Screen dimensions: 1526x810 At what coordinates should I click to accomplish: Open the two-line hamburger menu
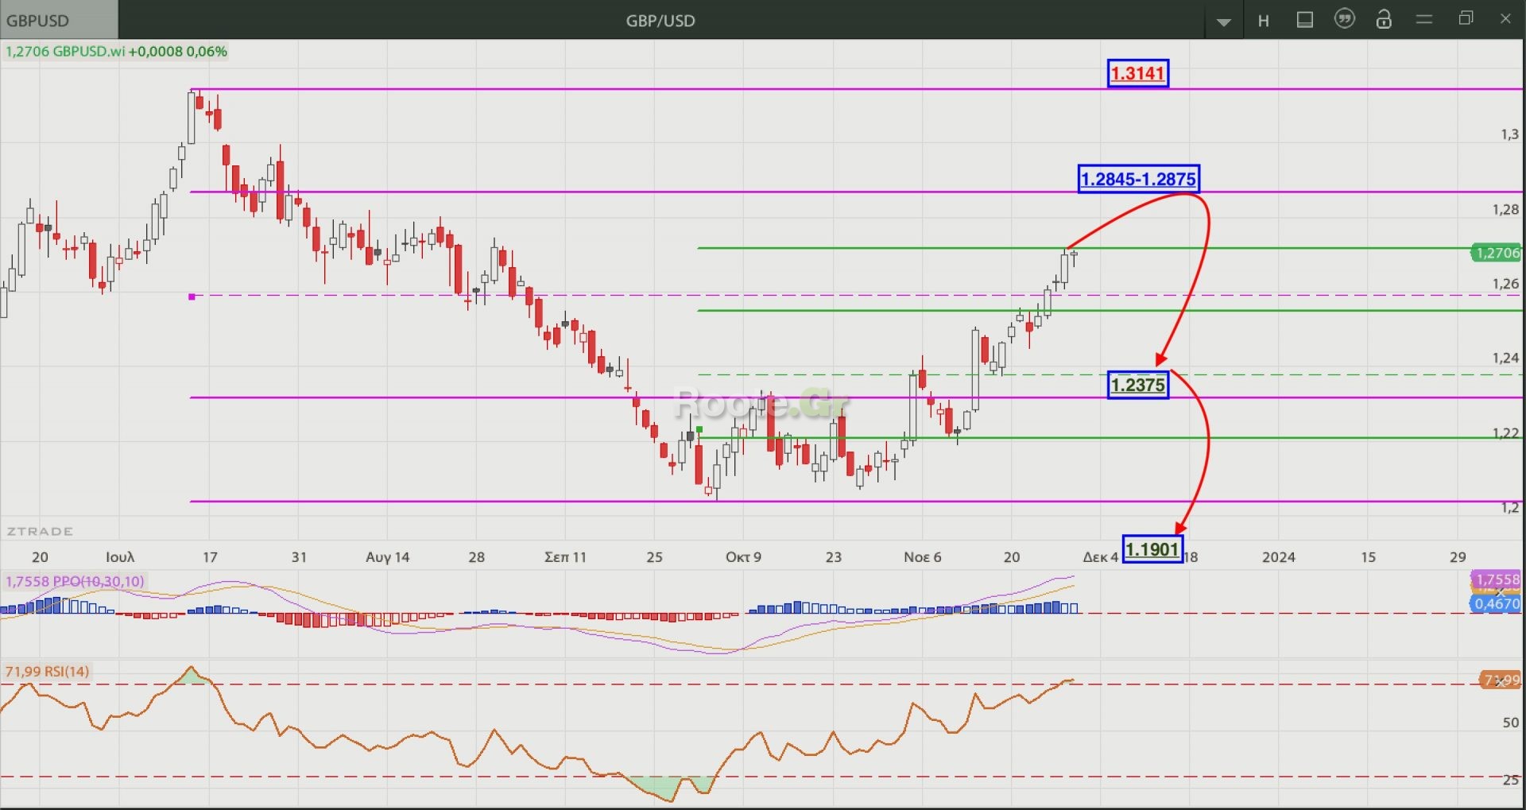1424,19
